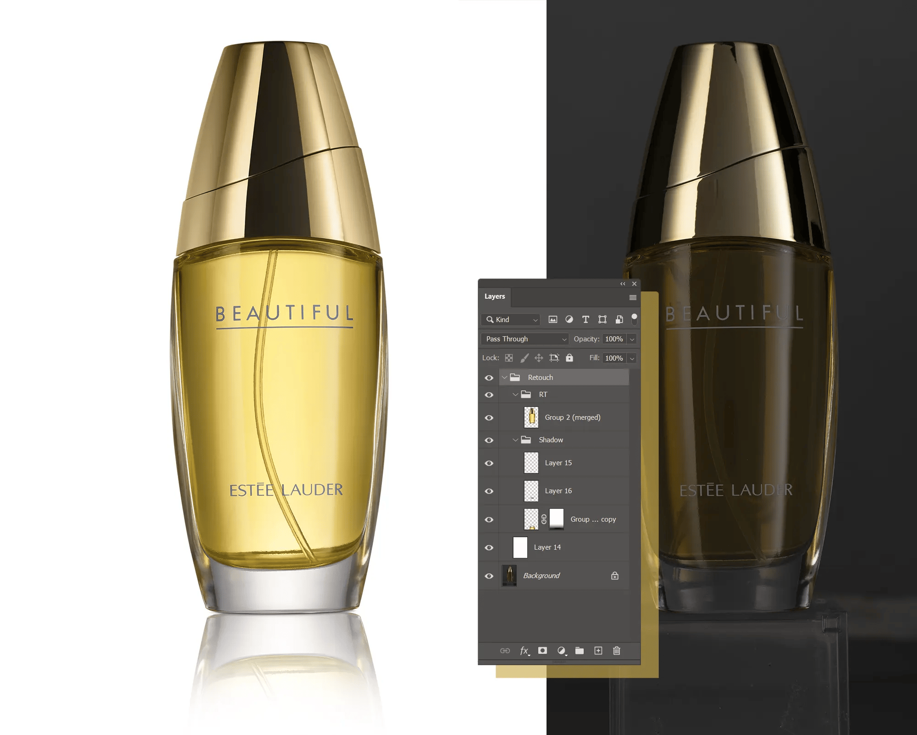Select the RT group name
Image resolution: width=917 pixels, height=735 pixels.
coord(543,394)
